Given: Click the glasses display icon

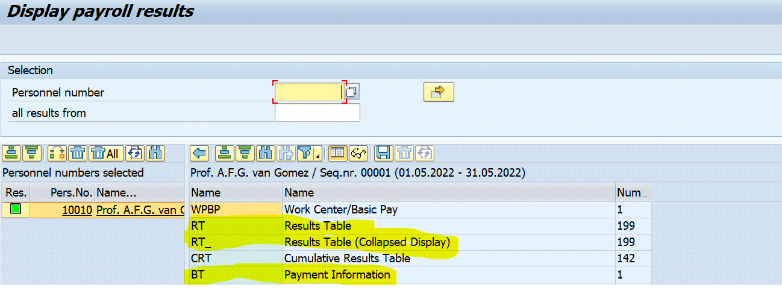Looking at the screenshot, I should point(358,153).
